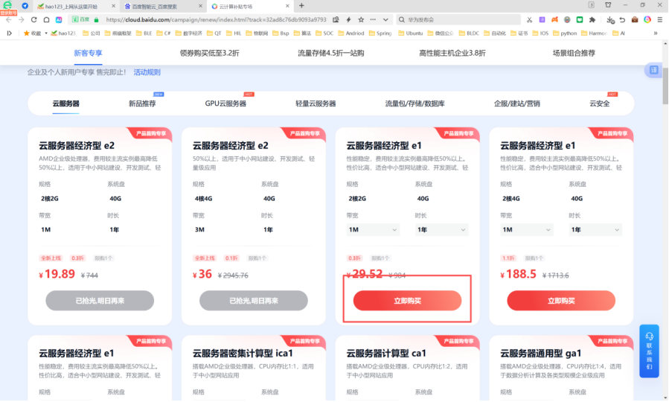Click the floating translate icon at right edge

(x=653, y=70)
